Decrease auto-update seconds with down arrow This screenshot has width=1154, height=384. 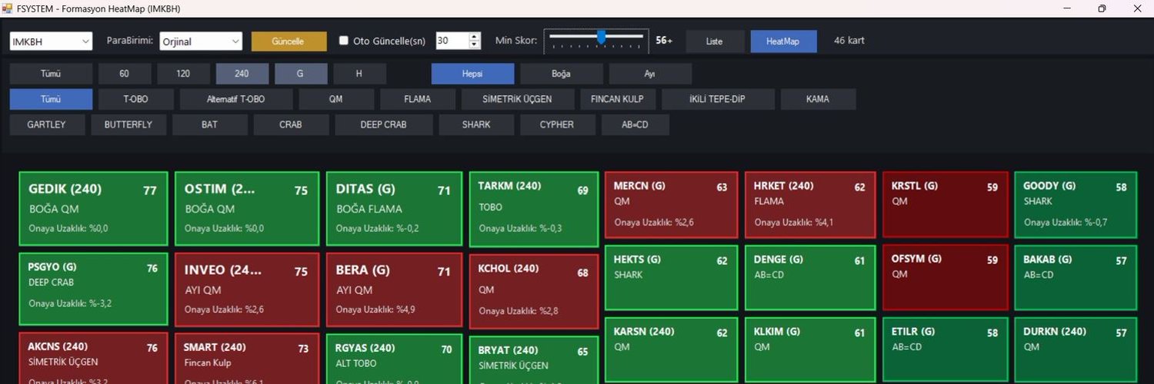click(475, 45)
